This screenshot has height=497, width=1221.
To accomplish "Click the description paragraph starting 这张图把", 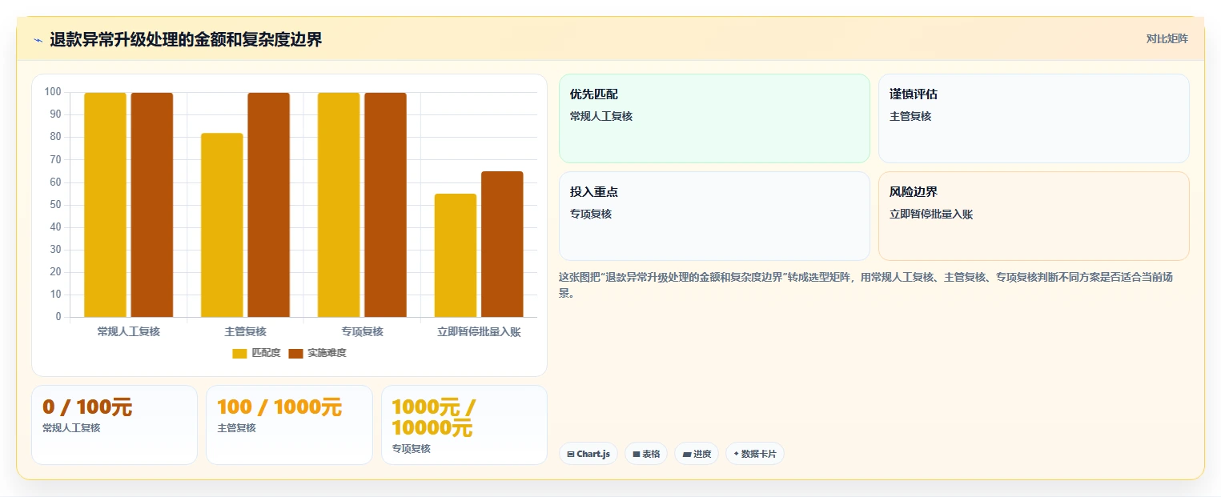I will point(866,284).
